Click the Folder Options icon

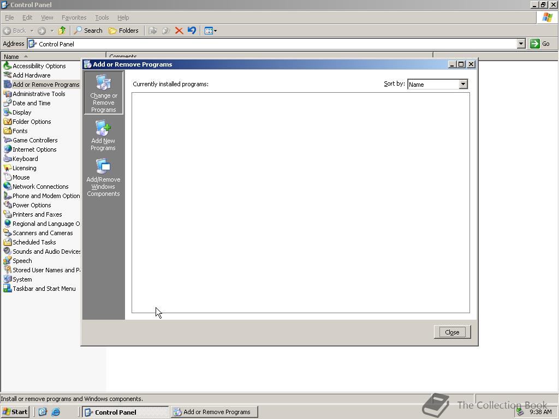[x=7, y=121]
